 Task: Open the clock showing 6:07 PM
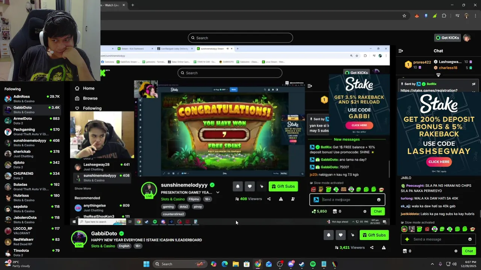click(x=469, y=264)
